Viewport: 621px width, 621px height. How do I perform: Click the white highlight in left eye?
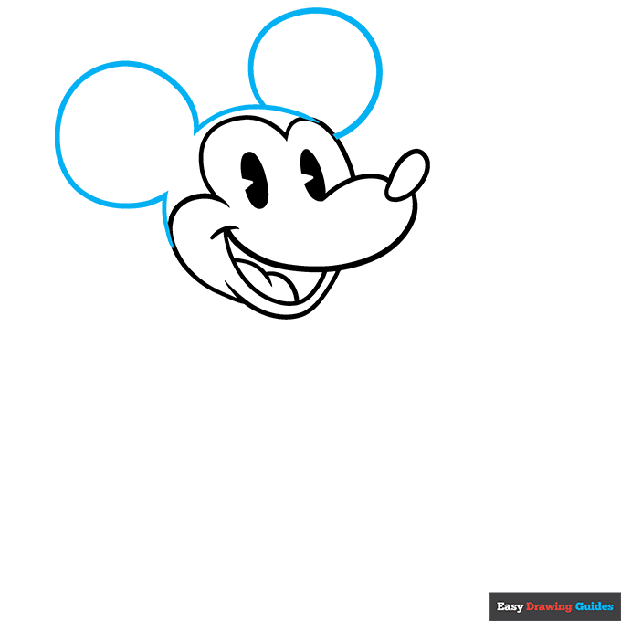[x=248, y=181]
